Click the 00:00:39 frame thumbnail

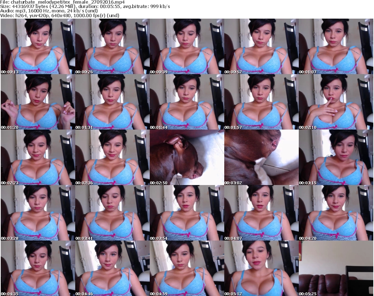point(187,46)
